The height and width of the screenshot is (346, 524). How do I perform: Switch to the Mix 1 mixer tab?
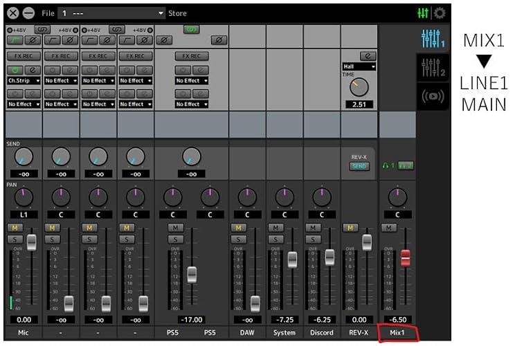click(433, 39)
